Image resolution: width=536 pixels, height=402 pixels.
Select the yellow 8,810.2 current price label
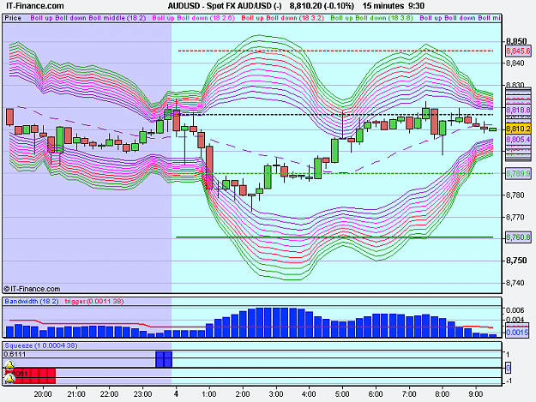(518, 129)
